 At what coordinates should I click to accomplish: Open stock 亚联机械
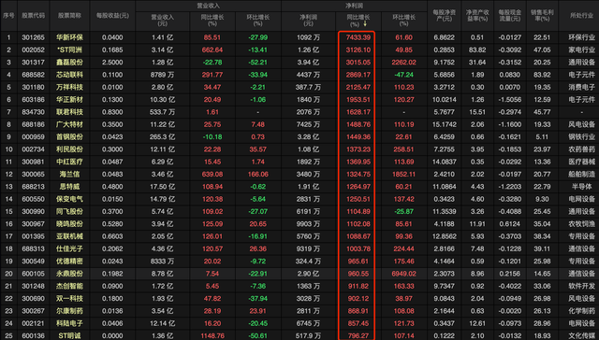coord(69,236)
